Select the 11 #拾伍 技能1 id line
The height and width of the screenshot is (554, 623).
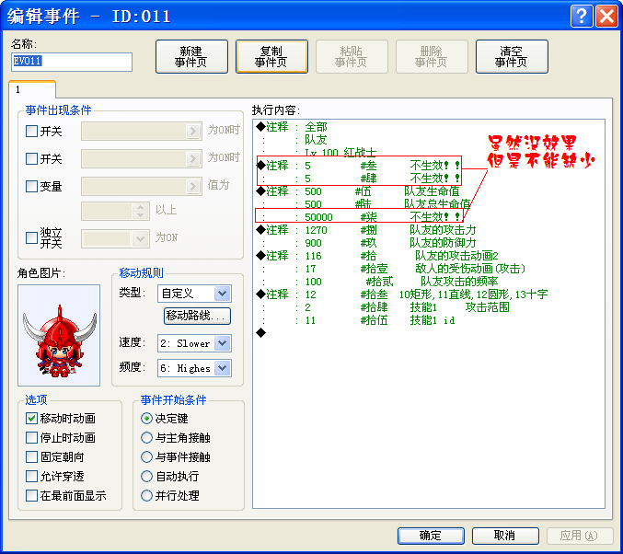(x=429, y=320)
